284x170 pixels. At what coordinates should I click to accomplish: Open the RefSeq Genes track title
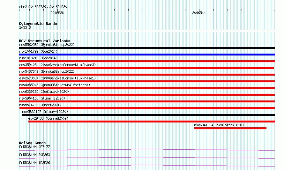32,143
